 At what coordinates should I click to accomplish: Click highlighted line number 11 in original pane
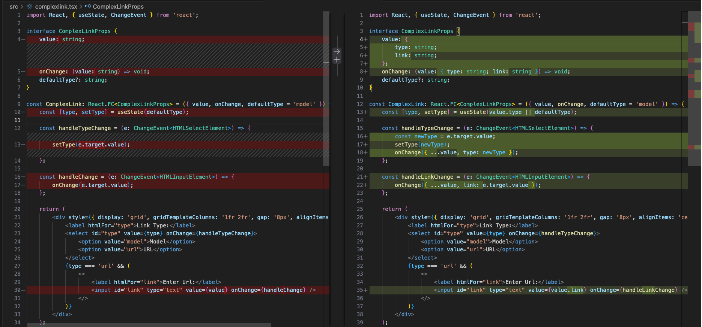pyautogui.click(x=17, y=120)
